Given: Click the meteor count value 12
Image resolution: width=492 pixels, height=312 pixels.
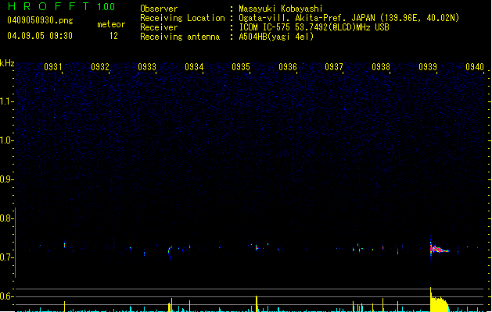Looking at the screenshot, I should click(113, 36).
